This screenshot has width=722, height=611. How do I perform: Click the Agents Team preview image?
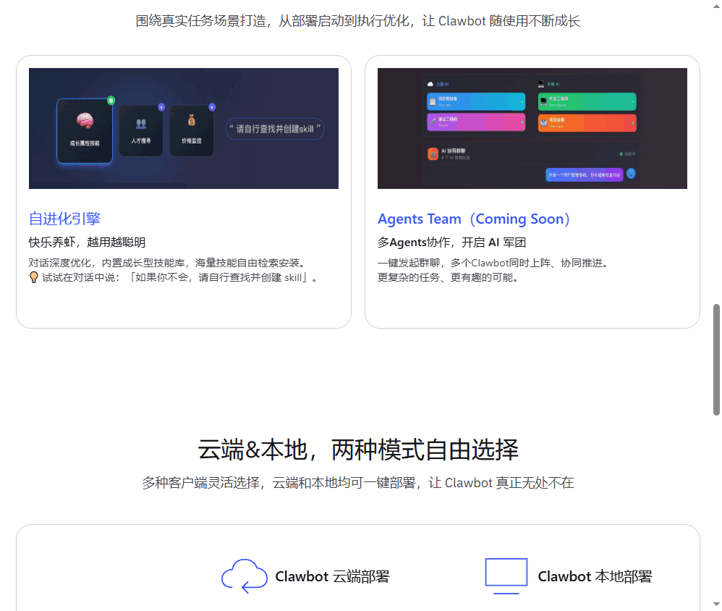pyautogui.click(x=532, y=128)
